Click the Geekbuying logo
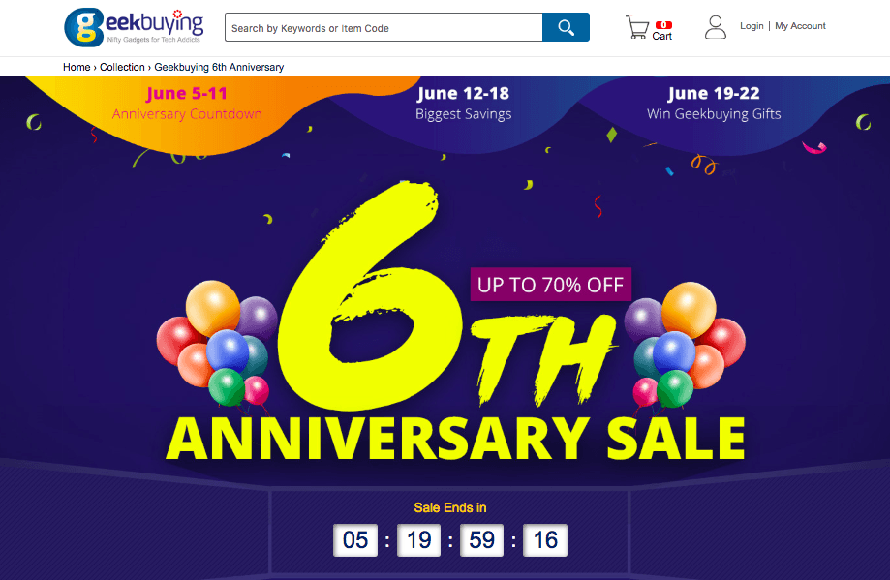The width and height of the screenshot is (890, 580). pyautogui.click(x=134, y=27)
